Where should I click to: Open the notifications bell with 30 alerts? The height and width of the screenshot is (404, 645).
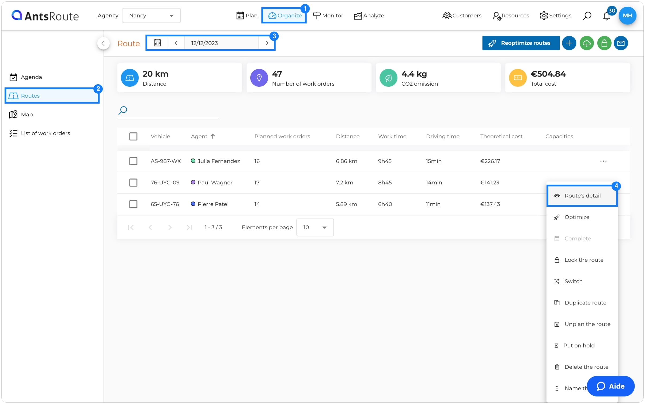click(606, 16)
